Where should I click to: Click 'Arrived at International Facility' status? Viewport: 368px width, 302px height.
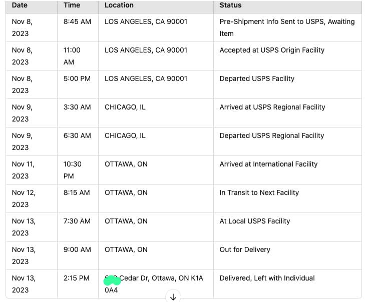(268, 164)
